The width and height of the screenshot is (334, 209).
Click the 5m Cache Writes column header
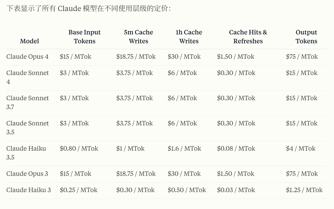(138, 37)
